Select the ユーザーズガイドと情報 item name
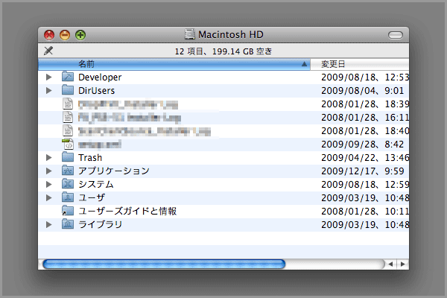Screen dimensions: 447x298 (x=127, y=211)
